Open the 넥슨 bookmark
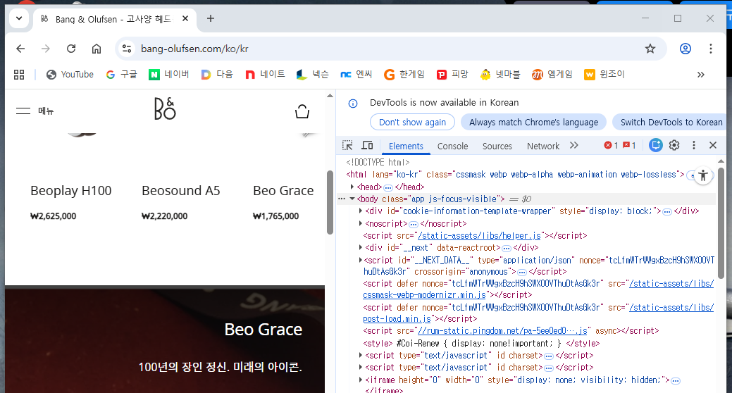The height and width of the screenshot is (393, 732). pyautogui.click(x=313, y=75)
